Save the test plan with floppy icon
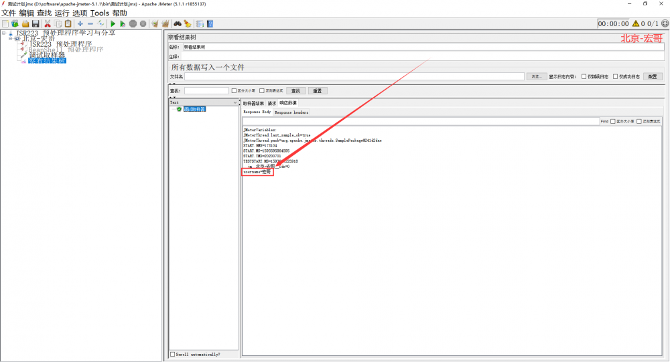 36,24
